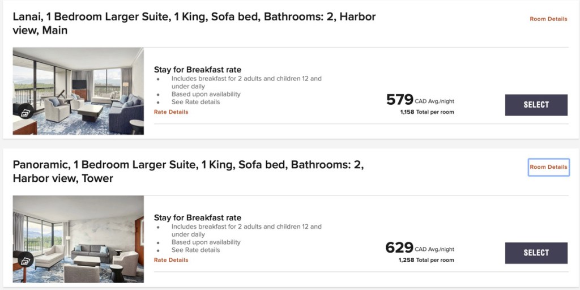Click the 629 CAD average nightly price
Image resolution: width=580 pixels, height=290 pixels.
point(400,248)
